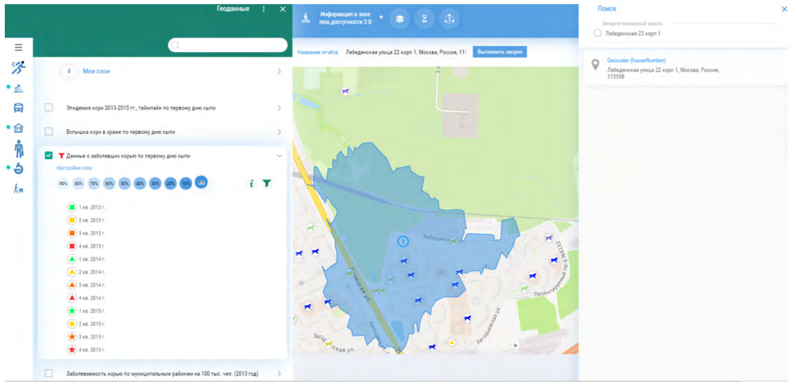797x387 pixels.
Task: Set layer transparency to 50%
Action: click(125, 183)
